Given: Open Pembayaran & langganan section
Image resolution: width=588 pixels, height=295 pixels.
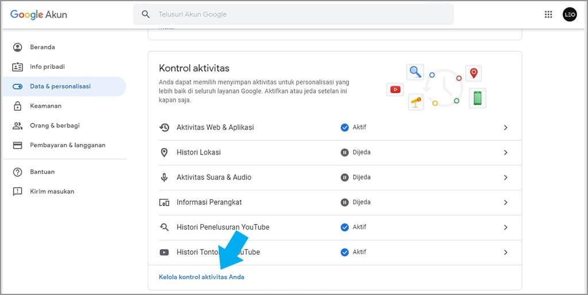Looking at the screenshot, I should (x=68, y=145).
